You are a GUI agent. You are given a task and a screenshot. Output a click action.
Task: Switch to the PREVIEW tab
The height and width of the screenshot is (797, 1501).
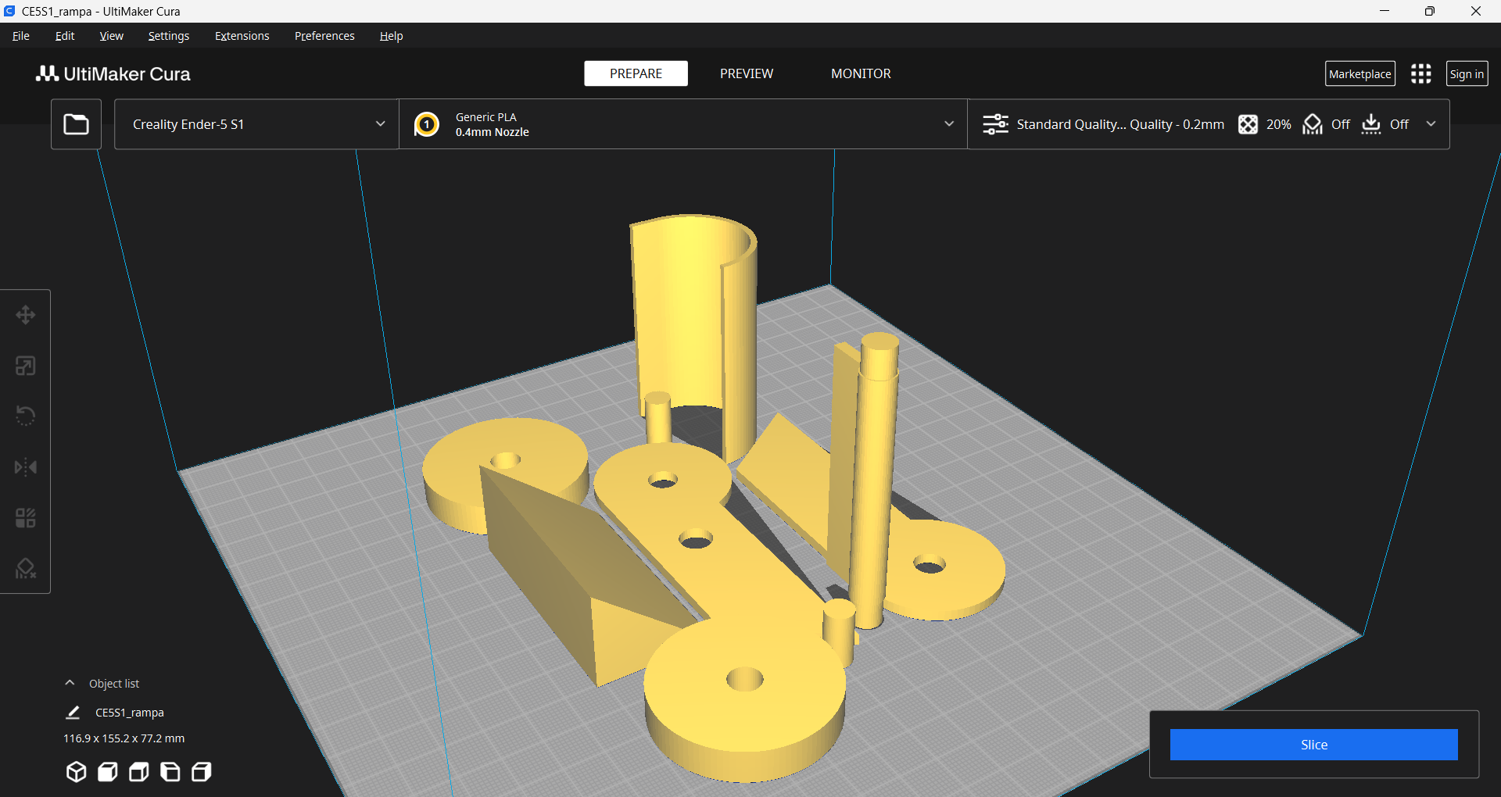[746, 73]
